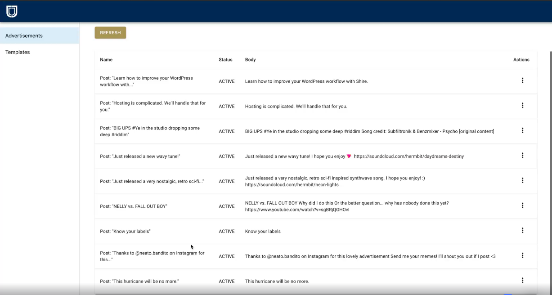The width and height of the screenshot is (552, 295).
Task: Open actions menu for WordPress workflow post
Action: [522, 80]
